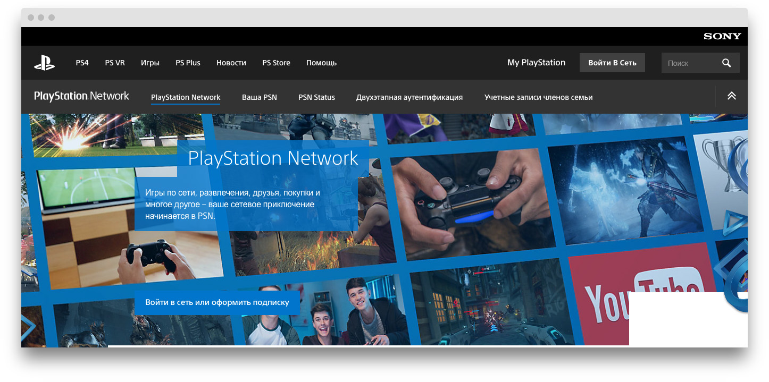Click Войти в сеть или оформить подписку

[217, 302]
